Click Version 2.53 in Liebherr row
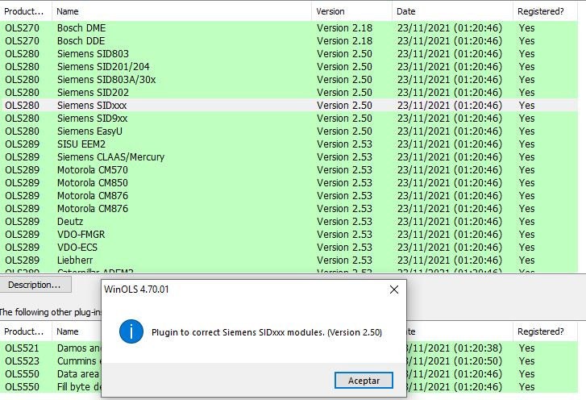The width and height of the screenshot is (586, 400). pyautogui.click(x=344, y=260)
